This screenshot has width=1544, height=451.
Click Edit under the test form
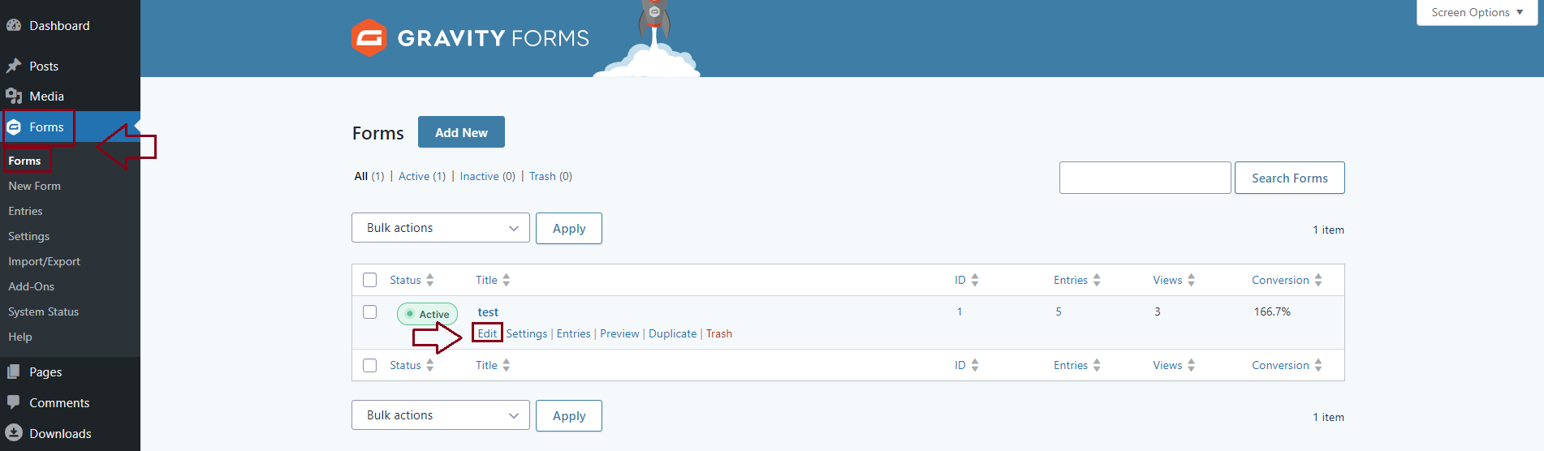[x=487, y=333]
